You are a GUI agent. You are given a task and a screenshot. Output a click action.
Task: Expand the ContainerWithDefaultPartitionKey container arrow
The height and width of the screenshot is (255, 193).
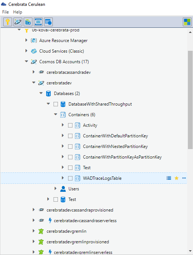[x=63, y=136]
